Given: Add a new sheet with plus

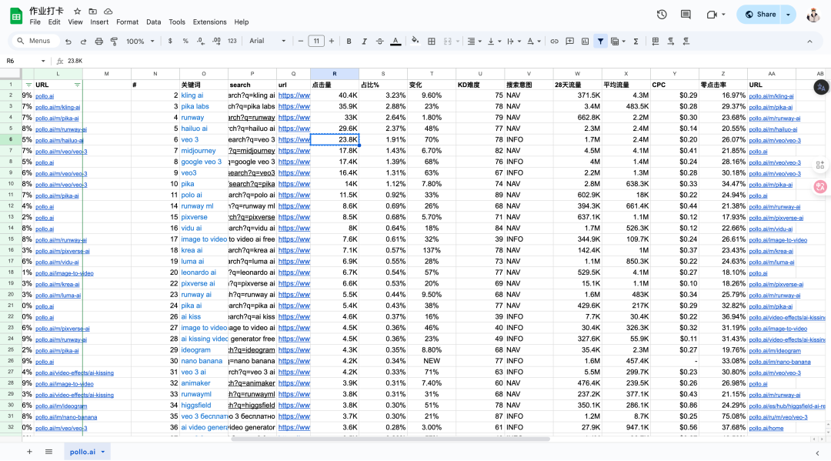Looking at the screenshot, I should point(30,452).
